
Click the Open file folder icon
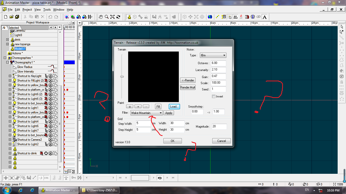(x=11, y=17)
